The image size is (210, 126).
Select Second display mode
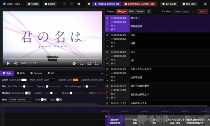coord(140,11)
